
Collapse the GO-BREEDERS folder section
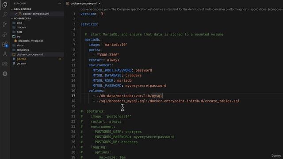(12, 19)
